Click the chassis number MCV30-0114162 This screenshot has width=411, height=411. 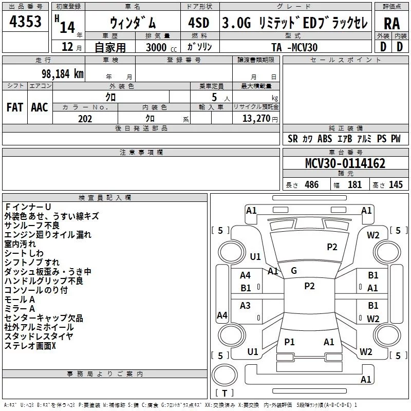click(x=345, y=164)
